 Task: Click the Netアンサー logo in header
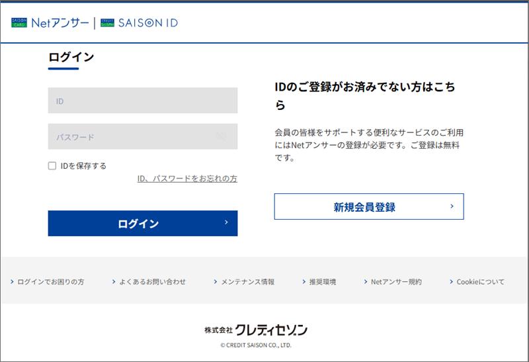50,23
